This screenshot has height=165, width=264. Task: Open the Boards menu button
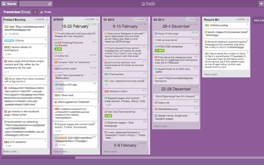click(9, 4)
